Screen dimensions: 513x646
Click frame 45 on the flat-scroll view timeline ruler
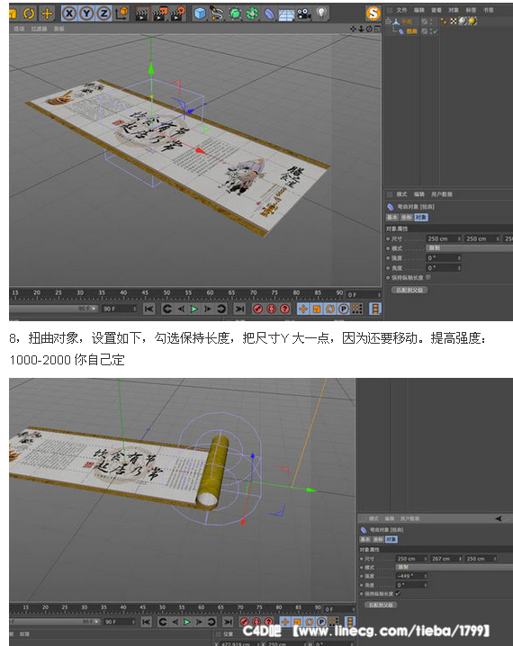[145, 293]
